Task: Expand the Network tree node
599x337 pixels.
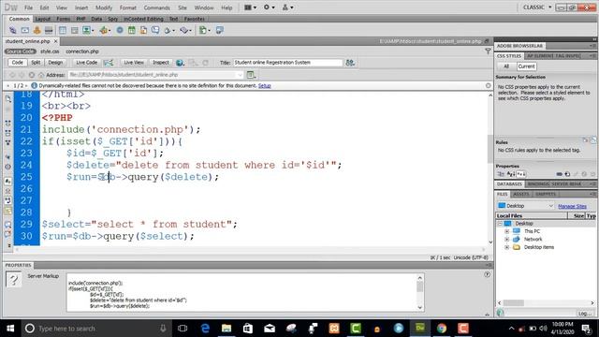Action: click(507, 240)
